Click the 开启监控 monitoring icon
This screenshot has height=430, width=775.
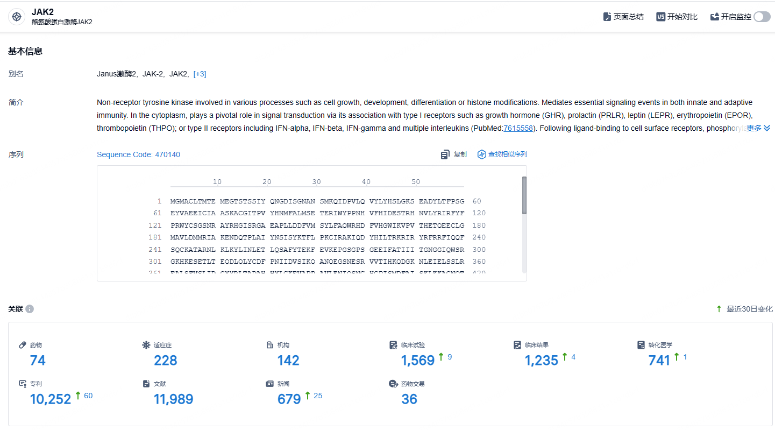pos(715,17)
